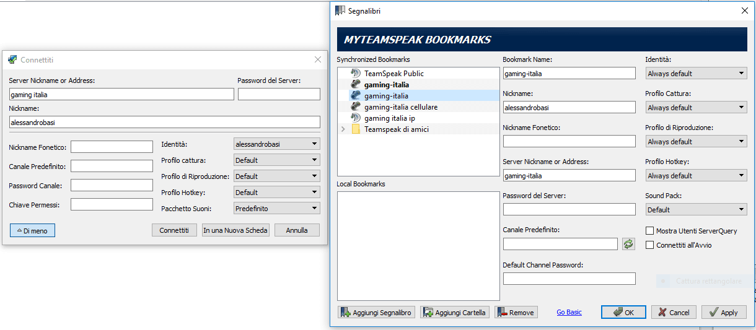Viewport: 756px width, 330px height.
Task: Click the gaming italia ip bookmark's icon
Action: [356, 118]
